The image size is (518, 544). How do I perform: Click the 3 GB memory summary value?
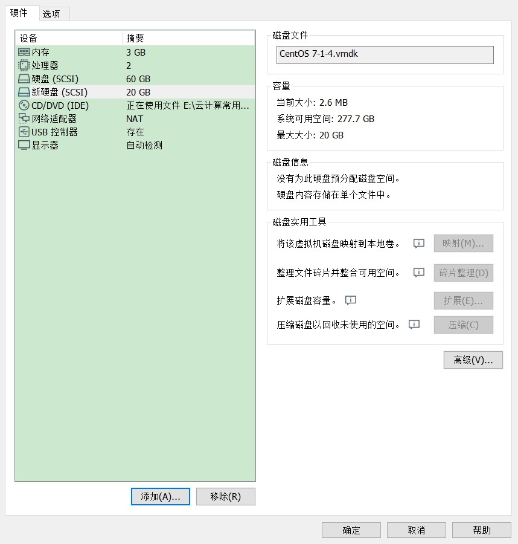tap(136, 53)
